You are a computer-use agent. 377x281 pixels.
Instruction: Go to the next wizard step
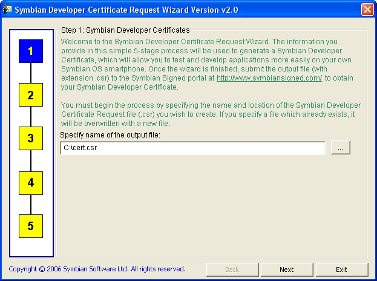pyautogui.click(x=287, y=269)
